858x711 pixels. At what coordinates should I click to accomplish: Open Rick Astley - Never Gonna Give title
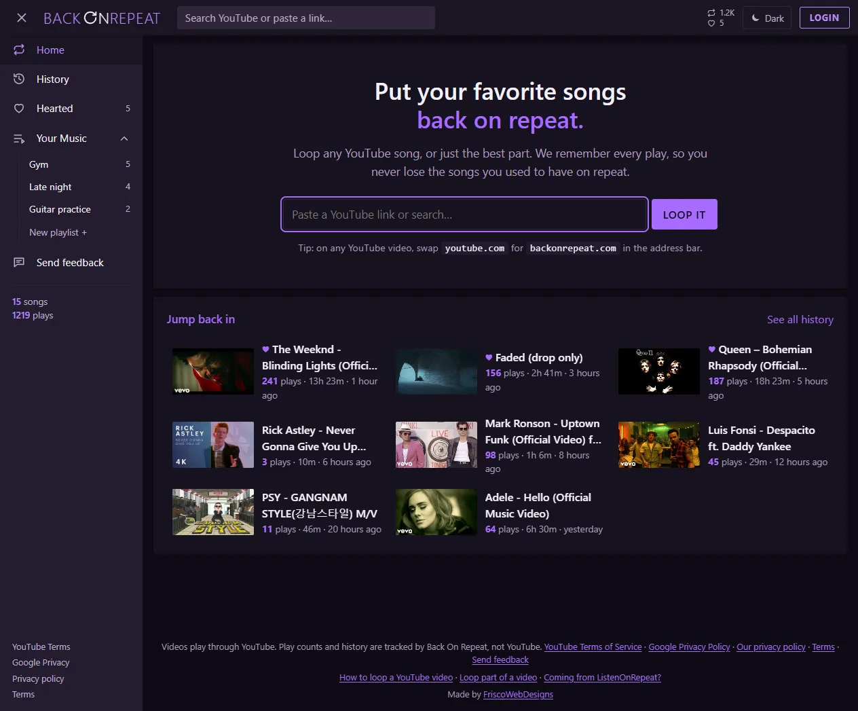point(314,438)
